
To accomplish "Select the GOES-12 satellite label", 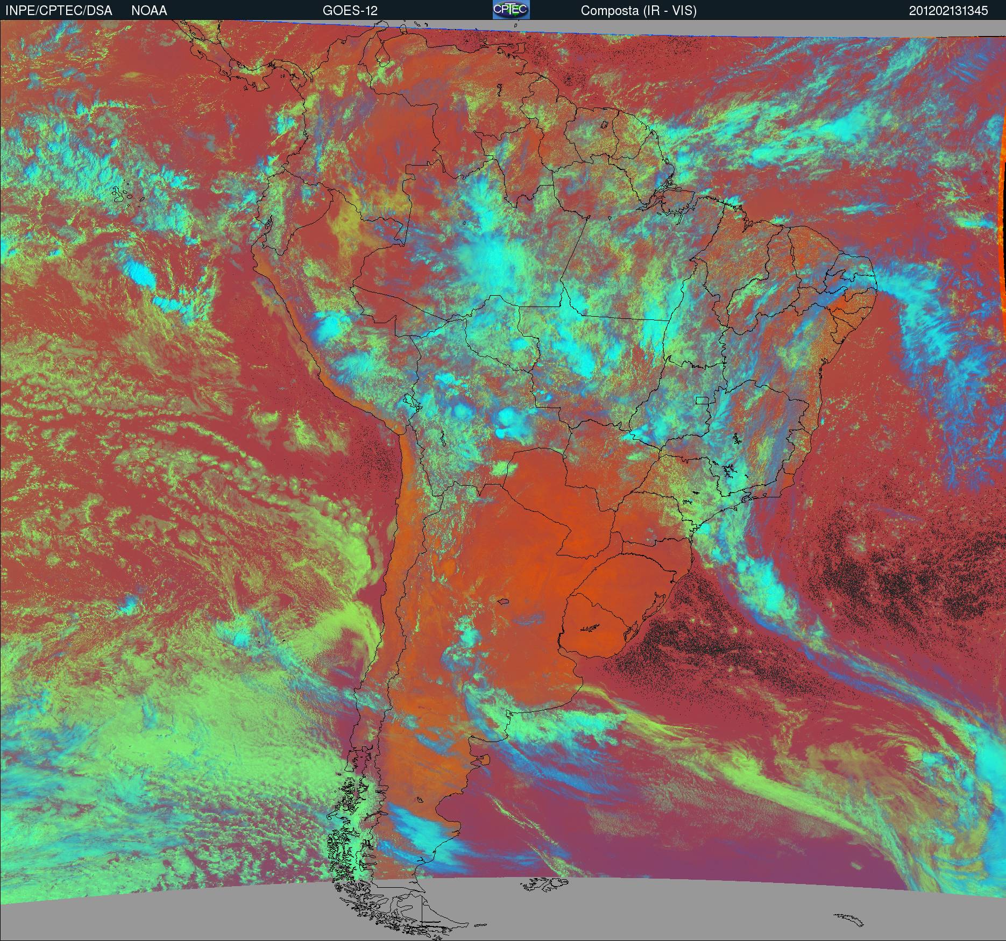I will [x=350, y=11].
